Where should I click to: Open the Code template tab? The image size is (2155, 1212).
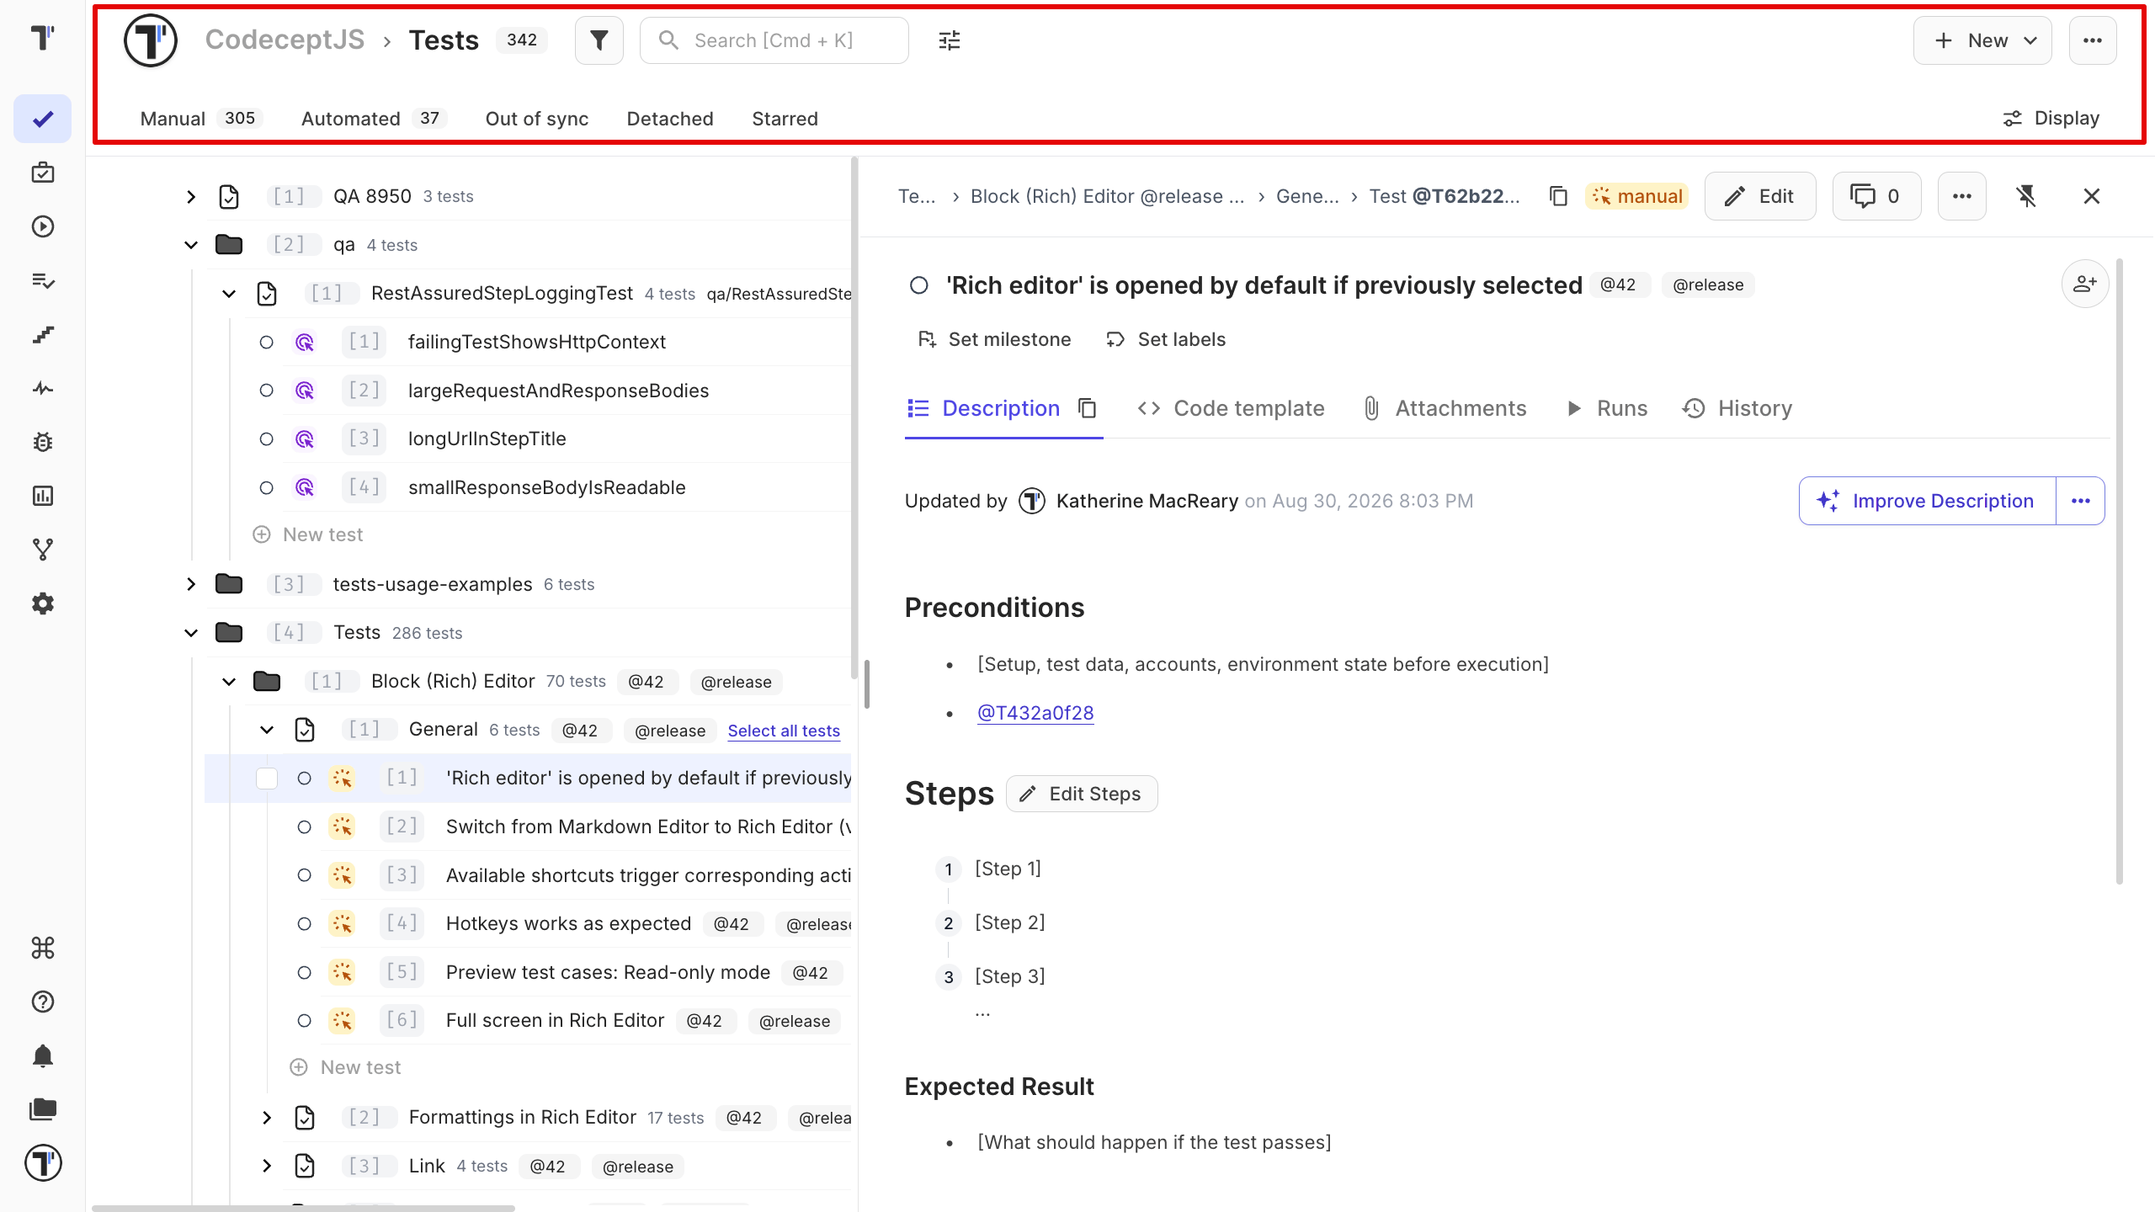pos(1231,408)
